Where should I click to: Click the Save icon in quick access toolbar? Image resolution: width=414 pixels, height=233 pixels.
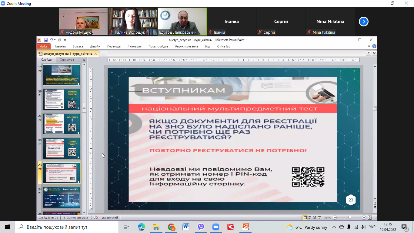coord(45,40)
